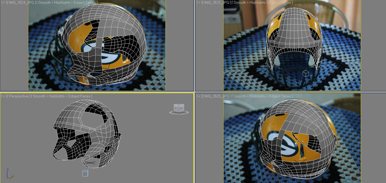Screen dimensions: 386x183
Task: Open the Perspective view label menu
Action: coord(19,96)
